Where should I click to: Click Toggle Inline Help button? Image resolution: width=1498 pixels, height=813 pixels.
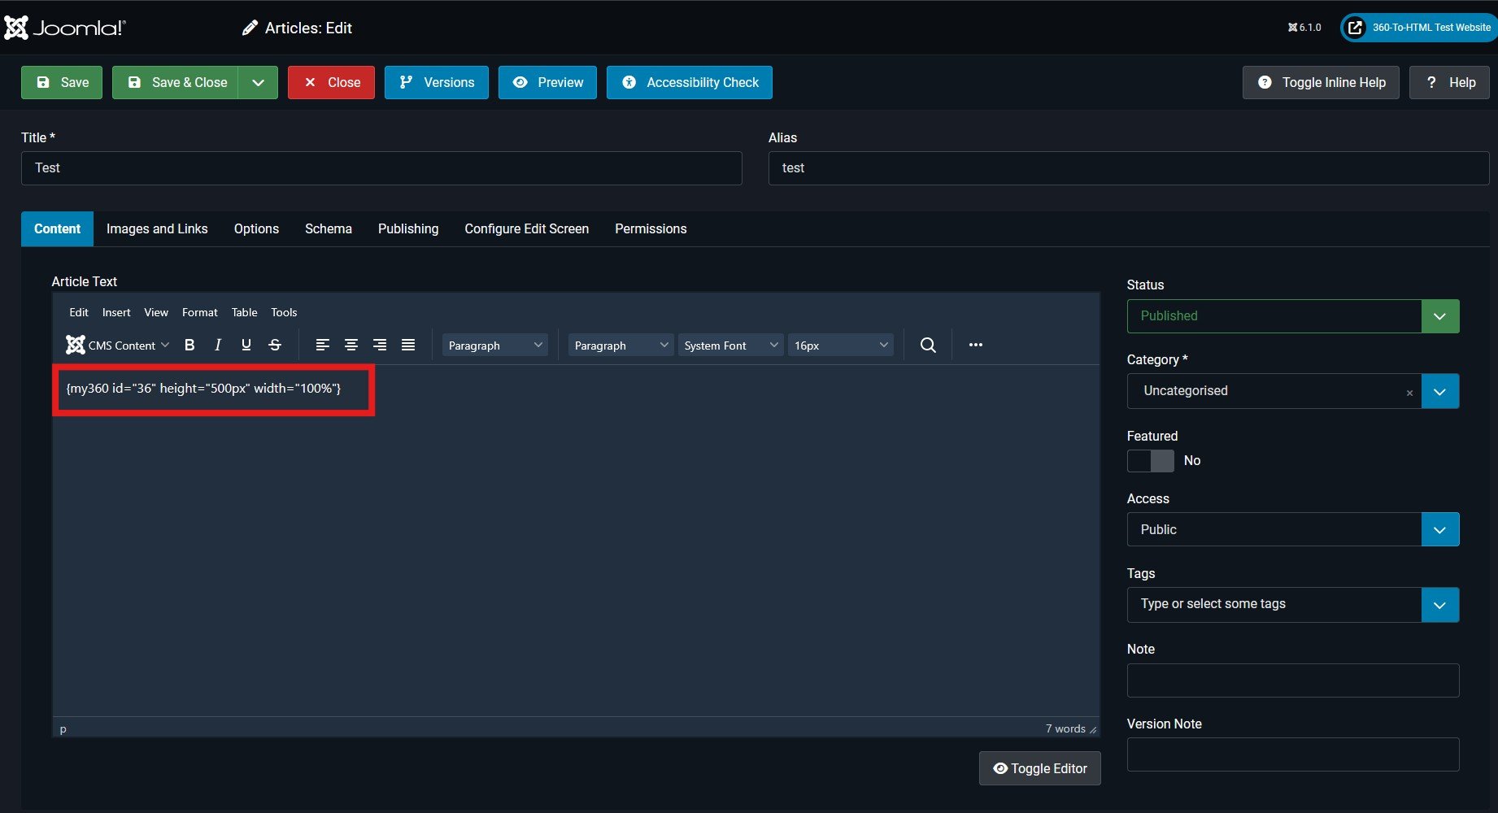click(x=1321, y=82)
